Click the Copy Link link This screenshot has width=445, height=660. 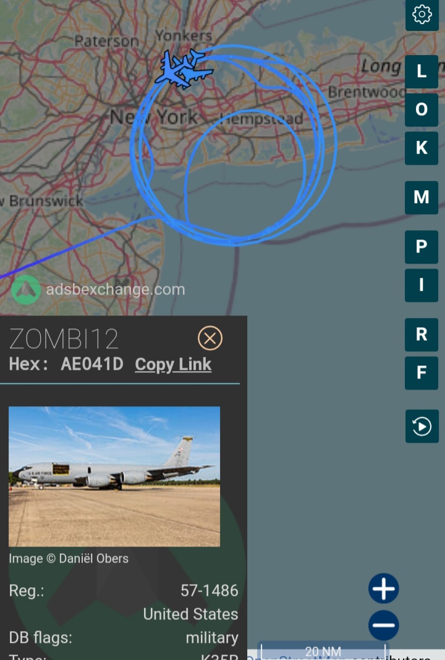pos(173,364)
